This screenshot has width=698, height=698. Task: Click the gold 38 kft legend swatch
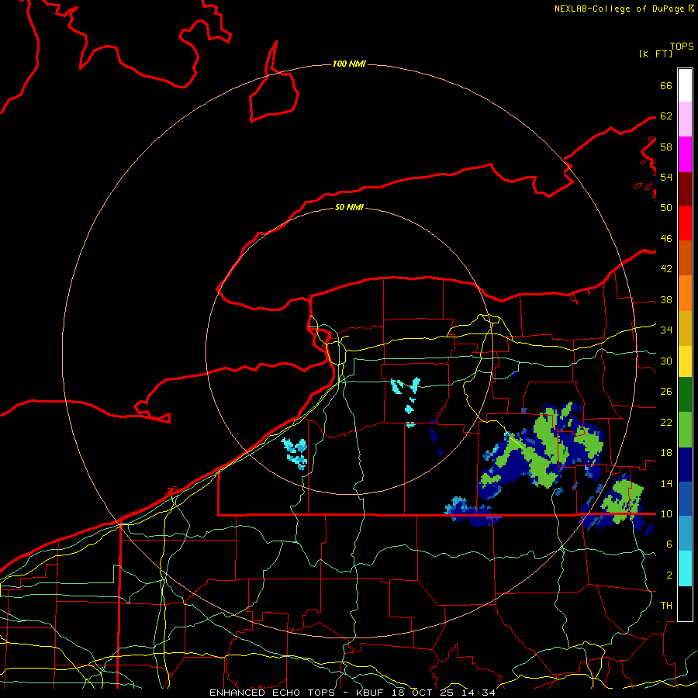[685, 328]
